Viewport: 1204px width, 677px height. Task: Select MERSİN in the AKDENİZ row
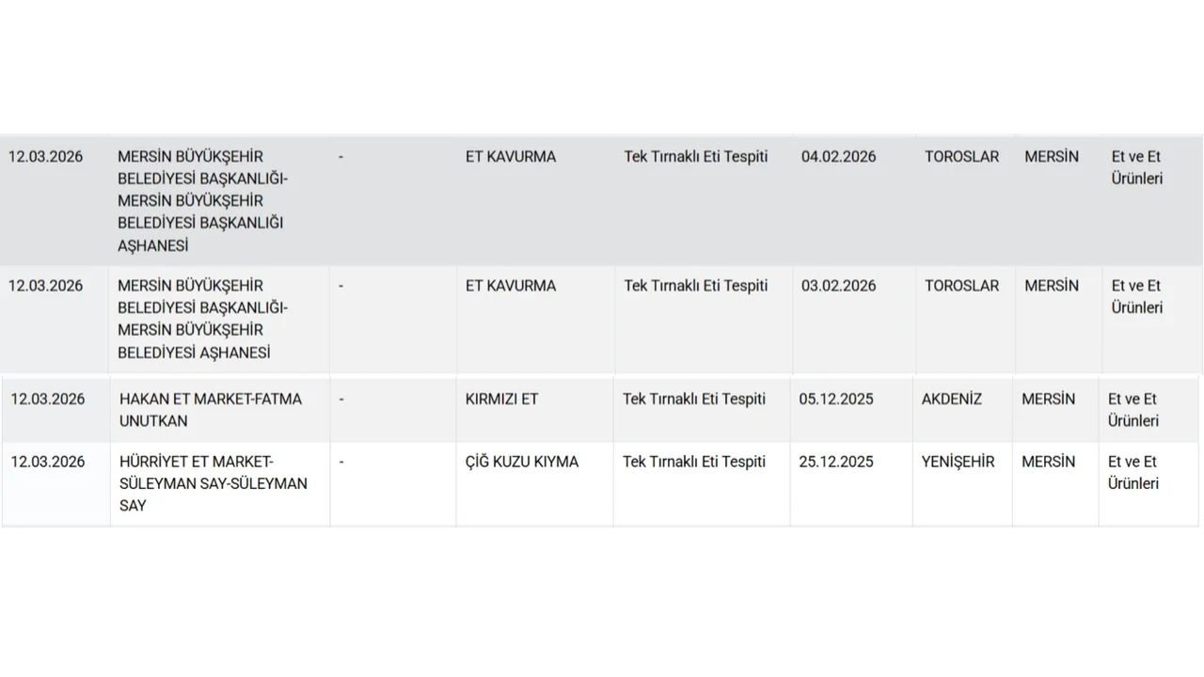[x=1048, y=400]
